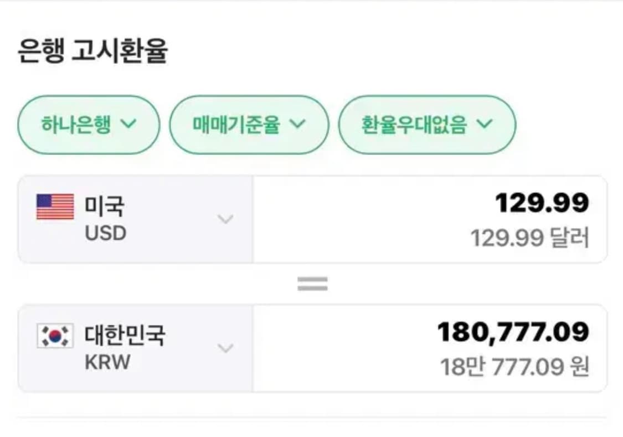Click the downward arrow next to KRW
623x437 pixels.
[225, 348]
